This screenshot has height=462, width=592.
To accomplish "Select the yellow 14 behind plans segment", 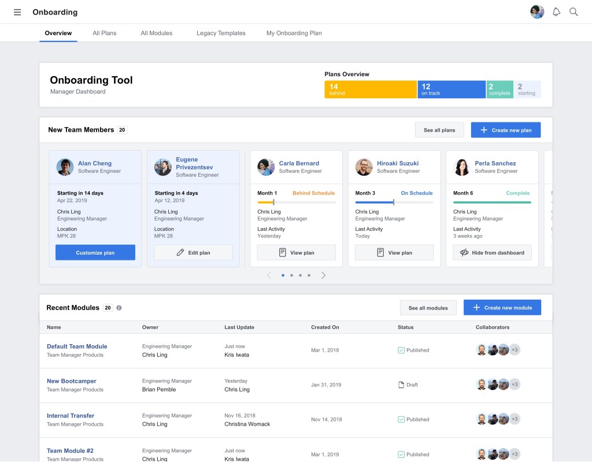I will [x=370, y=90].
